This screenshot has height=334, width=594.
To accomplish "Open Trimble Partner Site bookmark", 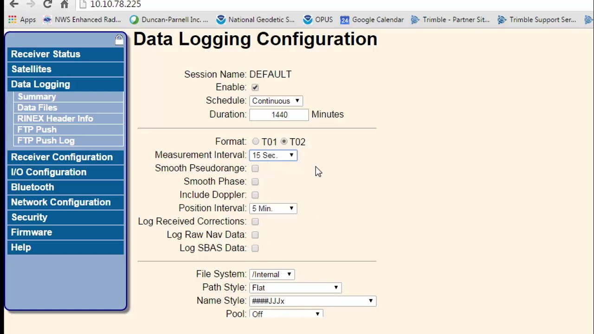I will tap(450, 19).
